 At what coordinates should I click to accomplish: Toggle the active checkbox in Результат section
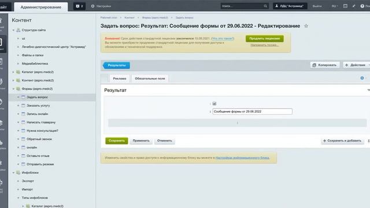point(214,103)
